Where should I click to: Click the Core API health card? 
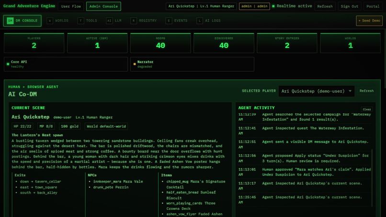coord(66,64)
